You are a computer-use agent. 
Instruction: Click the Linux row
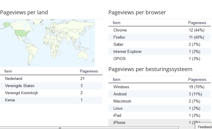pyautogui.click(x=159, y=108)
